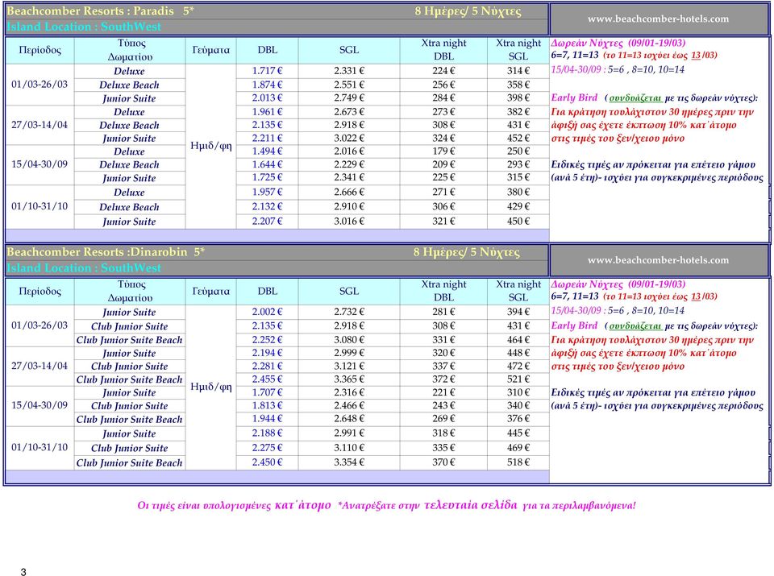Click the Xtra night DBL value 179 €
The width and height of the screenshot is (774, 576).
click(x=443, y=151)
